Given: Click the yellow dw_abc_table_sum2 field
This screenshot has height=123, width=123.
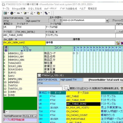Looking at the screenshot, I should click(24, 43).
